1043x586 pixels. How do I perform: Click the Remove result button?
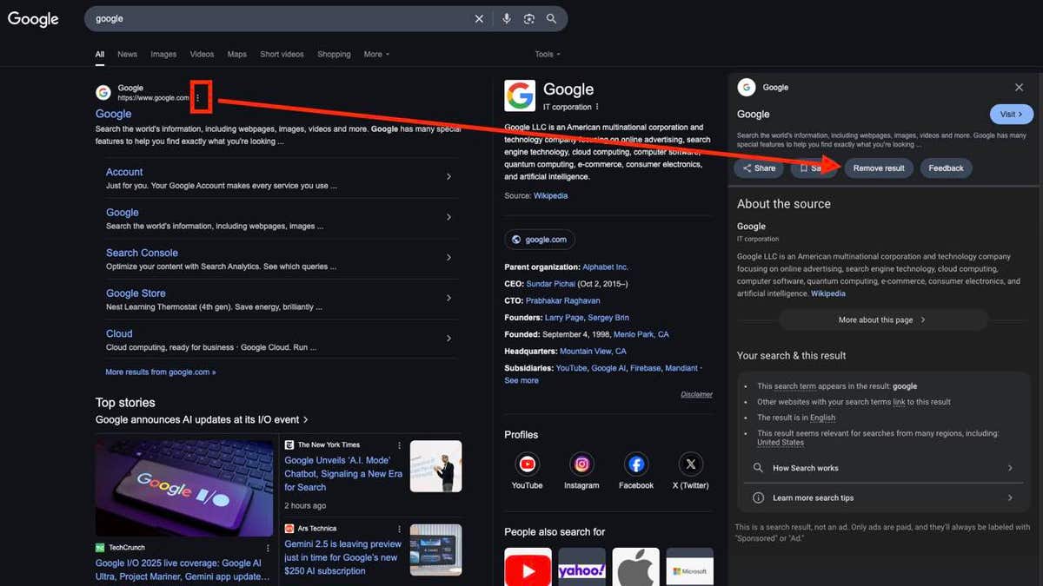pos(878,168)
